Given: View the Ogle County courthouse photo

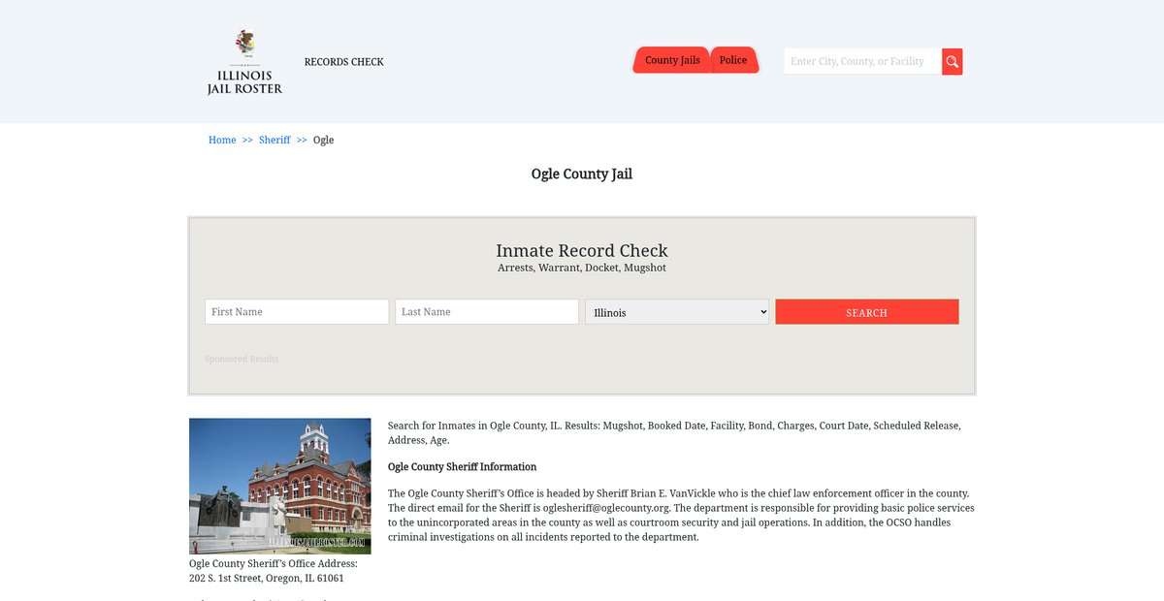Looking at the screenshot, I should [280, 486].
